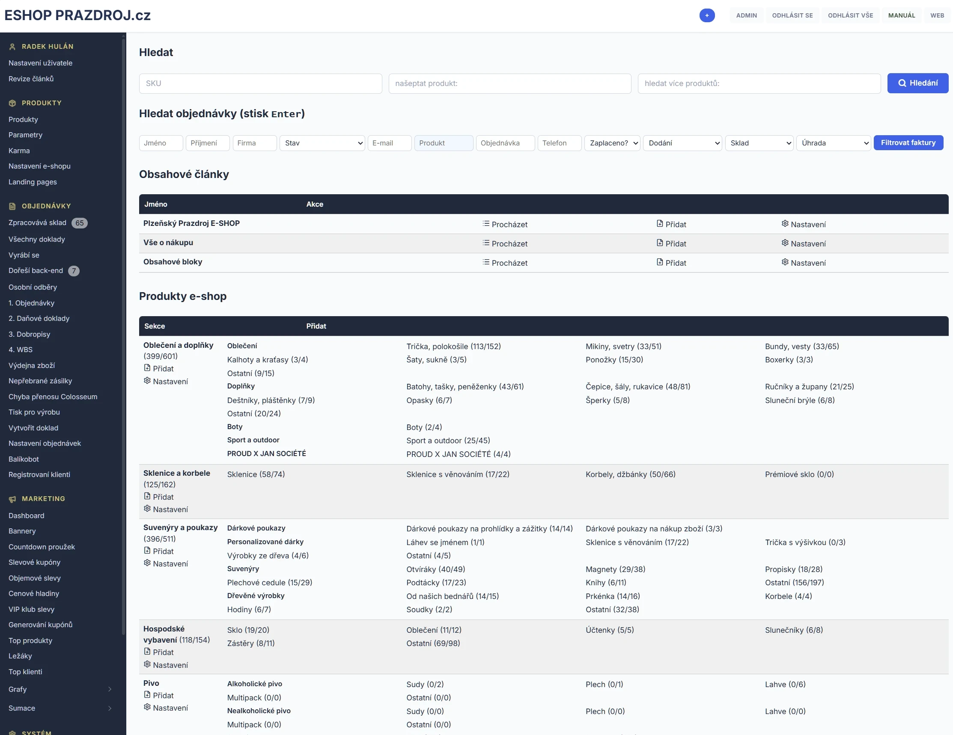Open Landing pages in the sidebar

[x=33, y=182]
